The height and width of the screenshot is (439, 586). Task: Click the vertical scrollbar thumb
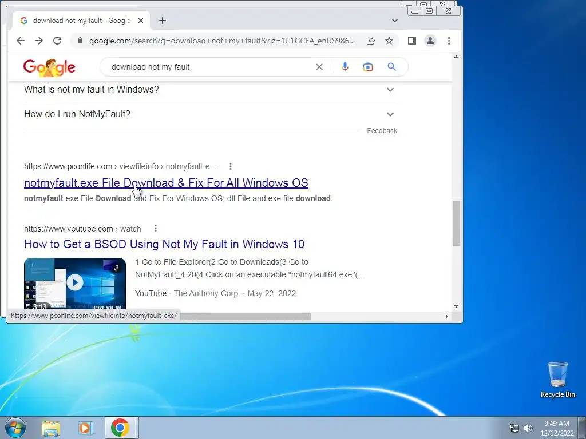pos(456,224)
